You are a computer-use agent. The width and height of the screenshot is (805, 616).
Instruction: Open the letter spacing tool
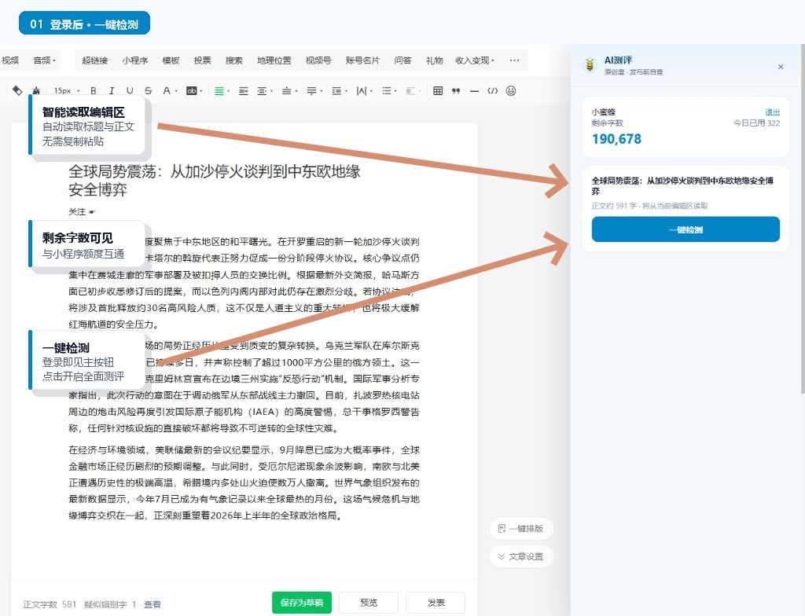362,91
